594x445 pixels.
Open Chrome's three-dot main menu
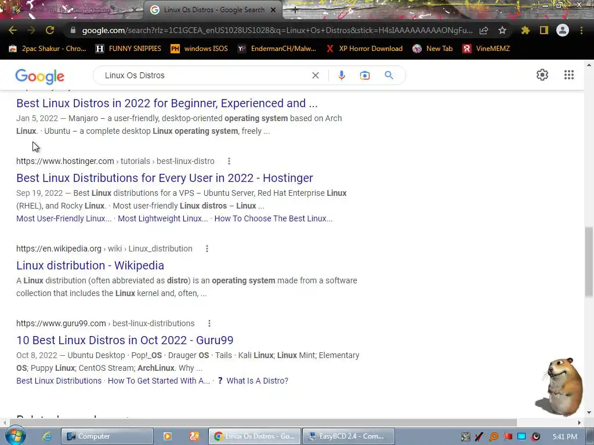point(581,30)
